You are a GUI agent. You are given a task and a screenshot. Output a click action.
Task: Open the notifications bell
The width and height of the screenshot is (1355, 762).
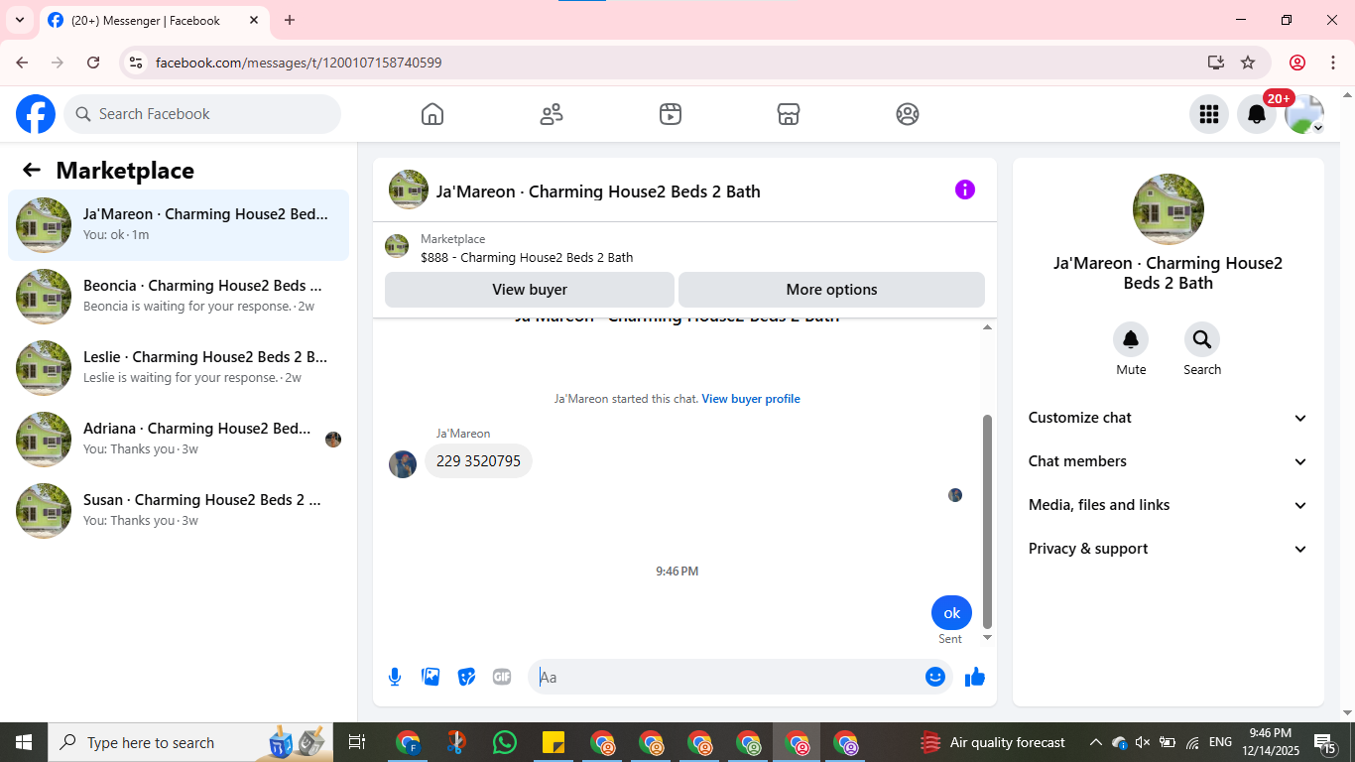(x=1256, y=114)
